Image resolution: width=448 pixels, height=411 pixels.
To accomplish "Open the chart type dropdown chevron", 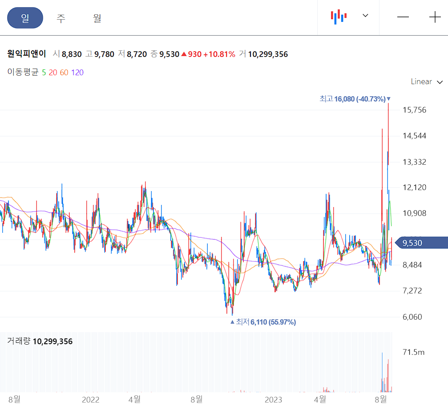I will 365,16.
